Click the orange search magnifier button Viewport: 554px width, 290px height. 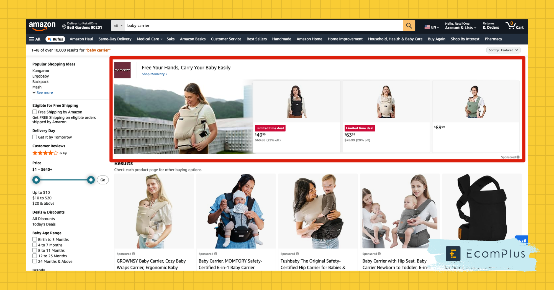409,25
